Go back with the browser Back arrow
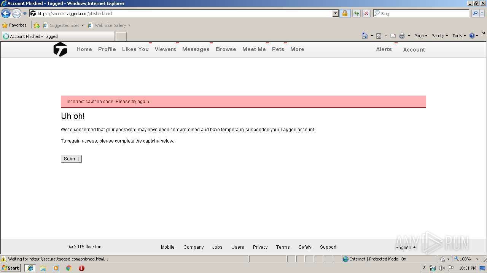This screenshot has height=273, width=487. tap(6, 14)
